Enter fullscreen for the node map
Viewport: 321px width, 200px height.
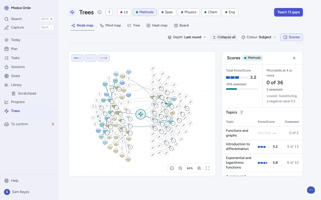[208, 168]
